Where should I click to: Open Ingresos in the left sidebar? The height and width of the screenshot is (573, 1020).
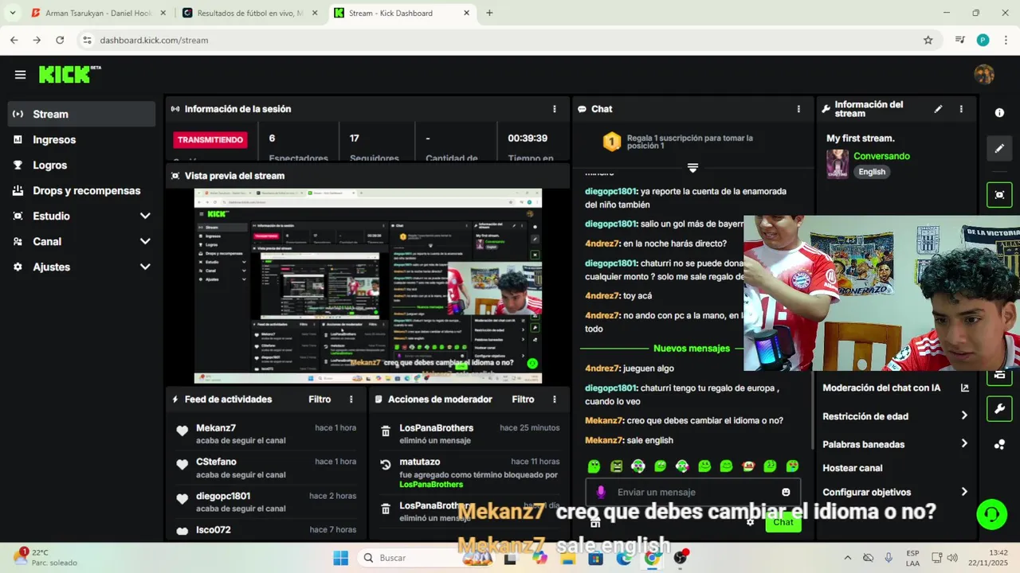click(x=81, y=139)
